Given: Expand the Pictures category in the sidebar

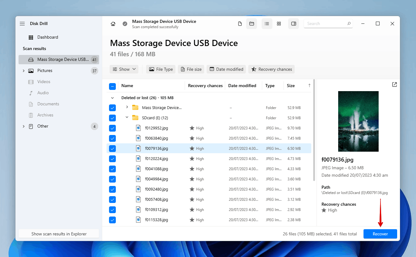Looking at the screenshot, I should point(23,71).
